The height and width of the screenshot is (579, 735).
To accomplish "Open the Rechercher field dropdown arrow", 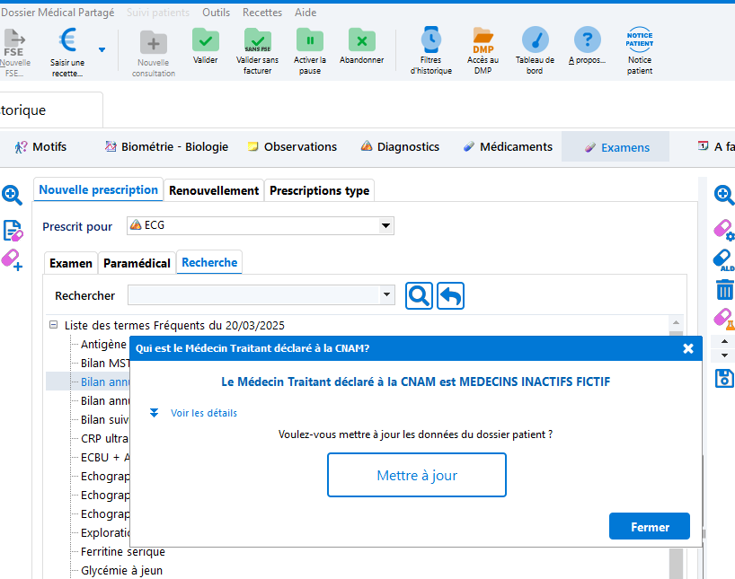I will pyautogui.click(x=386, y=295).
